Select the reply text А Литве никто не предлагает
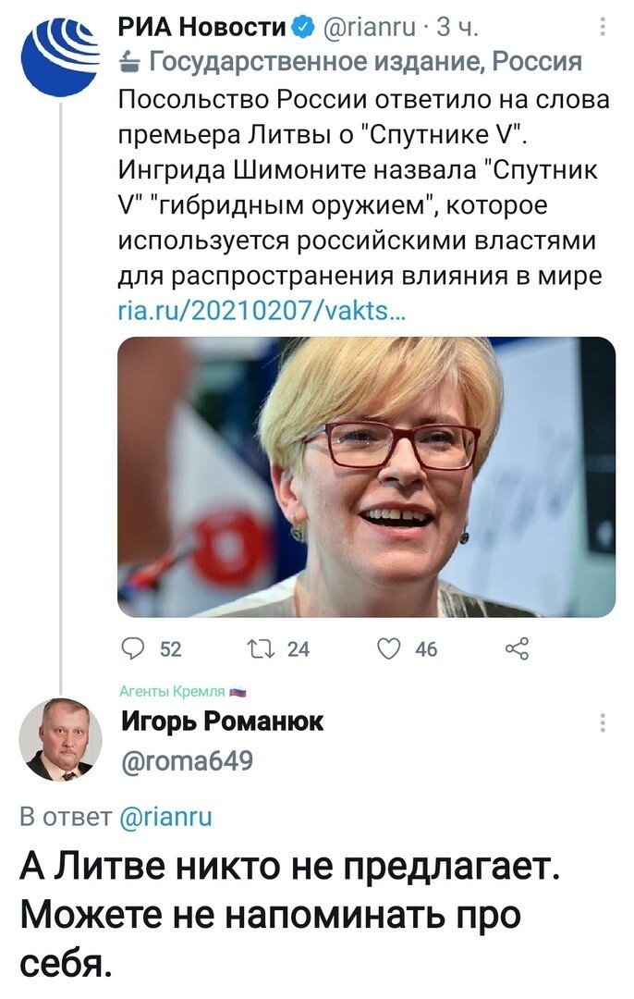 (x=289, y=867)
